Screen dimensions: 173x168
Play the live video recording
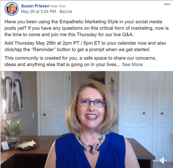(x=87, y=120)
